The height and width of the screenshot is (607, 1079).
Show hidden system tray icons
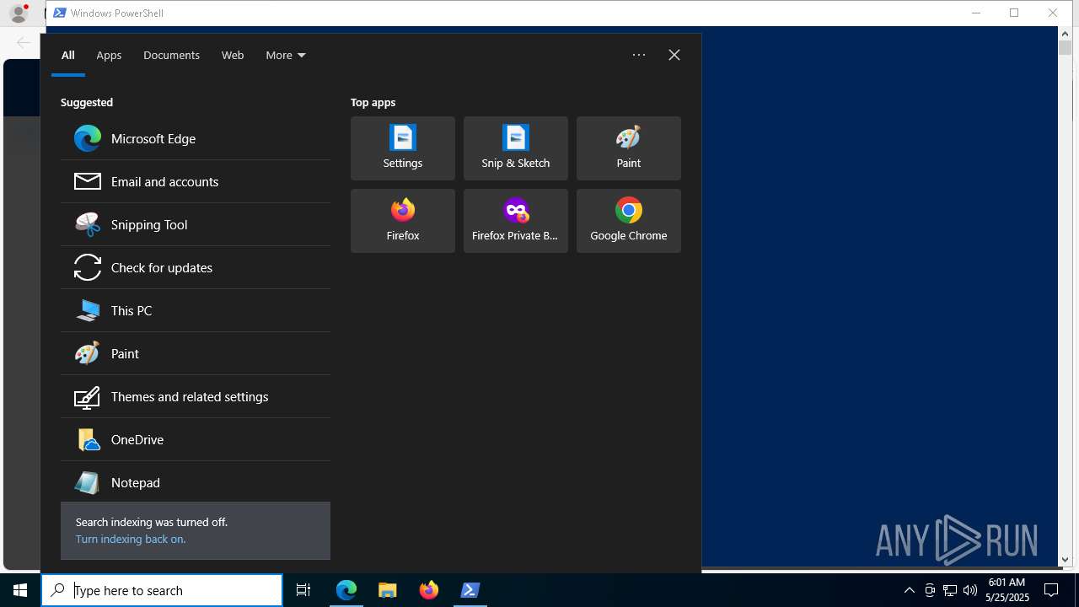tap(910, 590)
